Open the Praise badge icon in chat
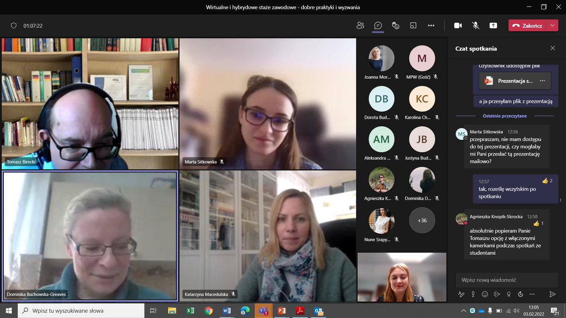Screen dimensions: 566x318 click(508, 294)
